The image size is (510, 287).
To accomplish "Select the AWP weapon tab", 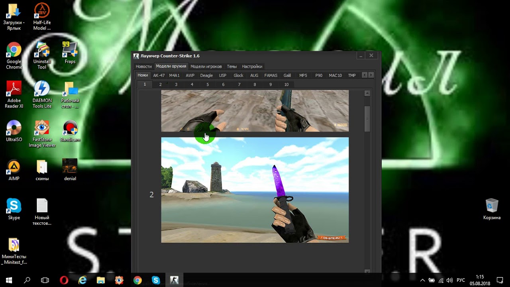I will 190,75.
